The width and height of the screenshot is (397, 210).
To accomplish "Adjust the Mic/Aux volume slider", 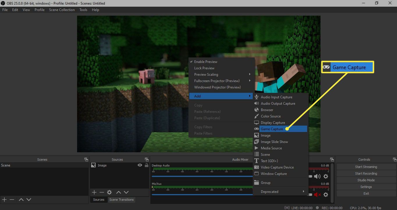I will pos(232,195).
